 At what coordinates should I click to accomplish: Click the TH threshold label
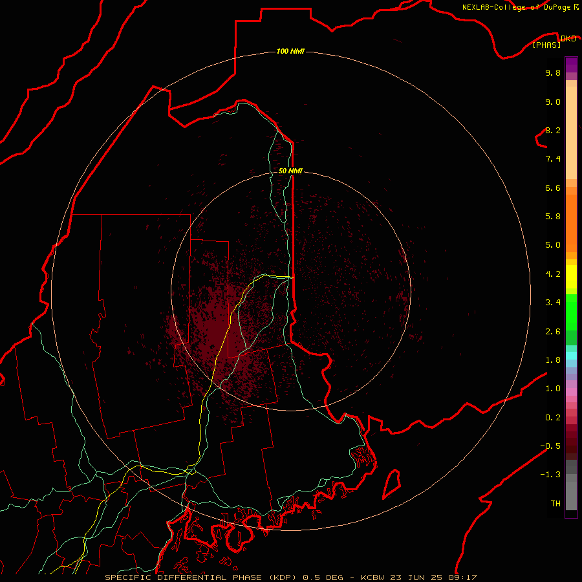tap(555, 504)
